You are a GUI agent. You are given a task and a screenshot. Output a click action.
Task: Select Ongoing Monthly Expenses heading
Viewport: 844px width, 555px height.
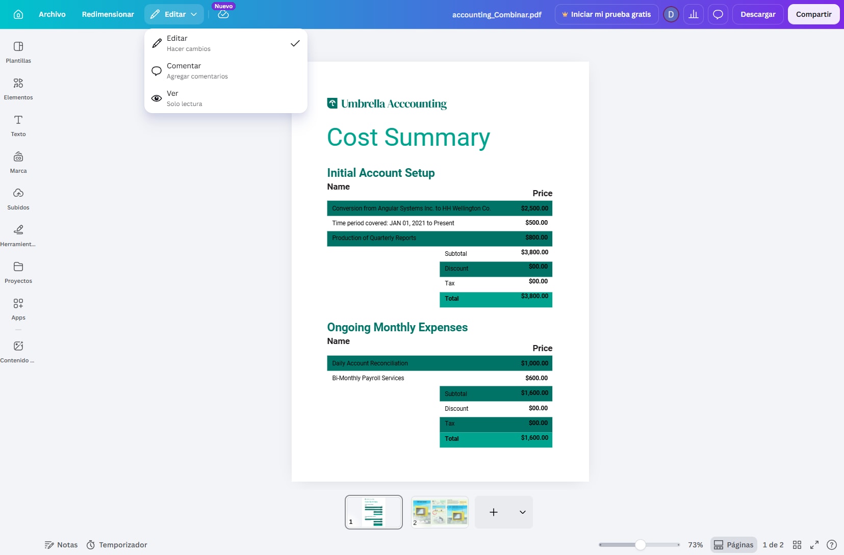(397, 327)
